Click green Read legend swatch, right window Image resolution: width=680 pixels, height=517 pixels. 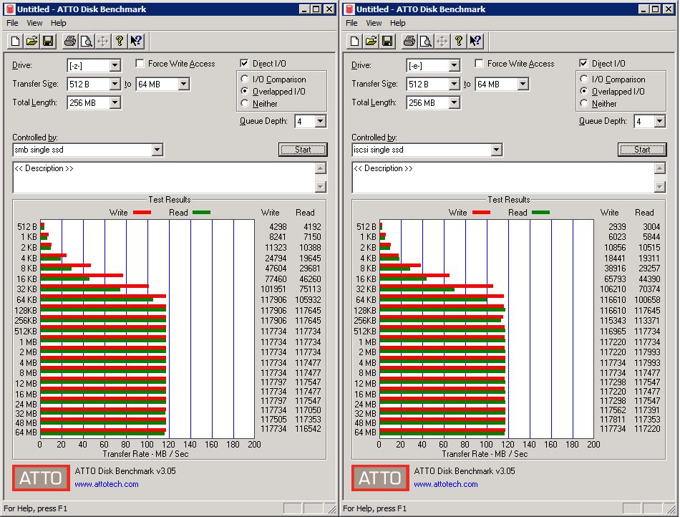(x=540, y=213)
